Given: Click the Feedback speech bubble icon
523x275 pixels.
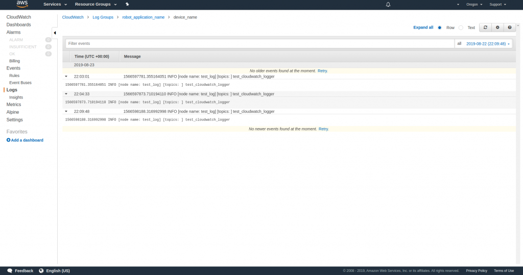Looking at the screenshot, I should click(10, 271).
